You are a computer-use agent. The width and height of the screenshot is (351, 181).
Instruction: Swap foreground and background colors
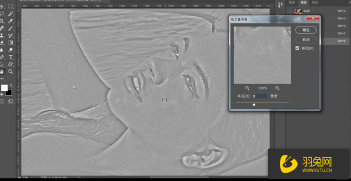tap(11, 86)
